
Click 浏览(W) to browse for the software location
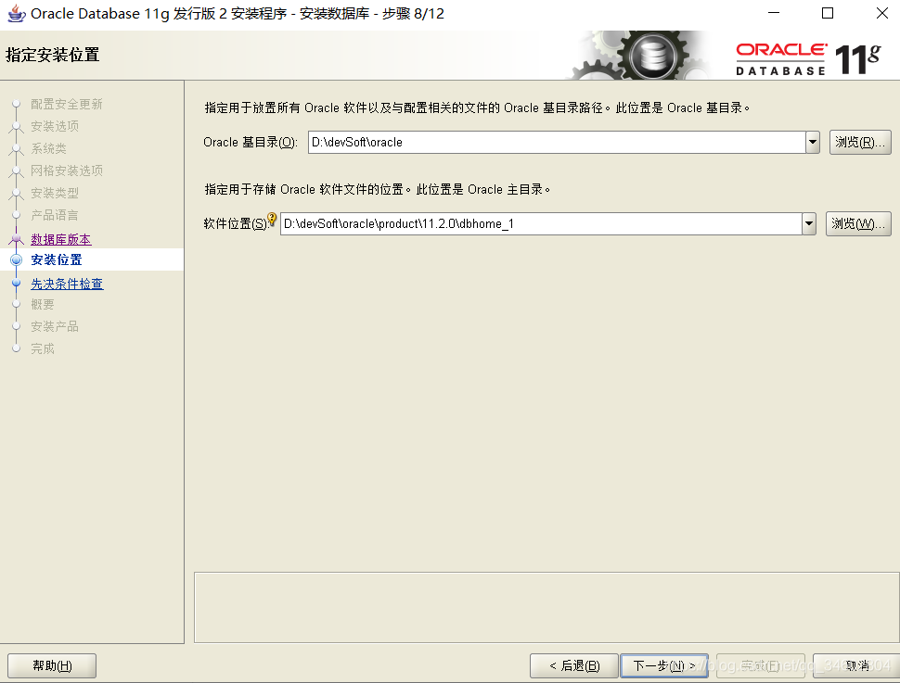pyautogui.click(x=858, y=223)
